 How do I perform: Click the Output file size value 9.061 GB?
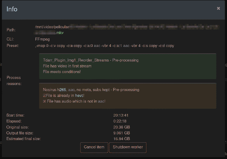pos(121,133)
